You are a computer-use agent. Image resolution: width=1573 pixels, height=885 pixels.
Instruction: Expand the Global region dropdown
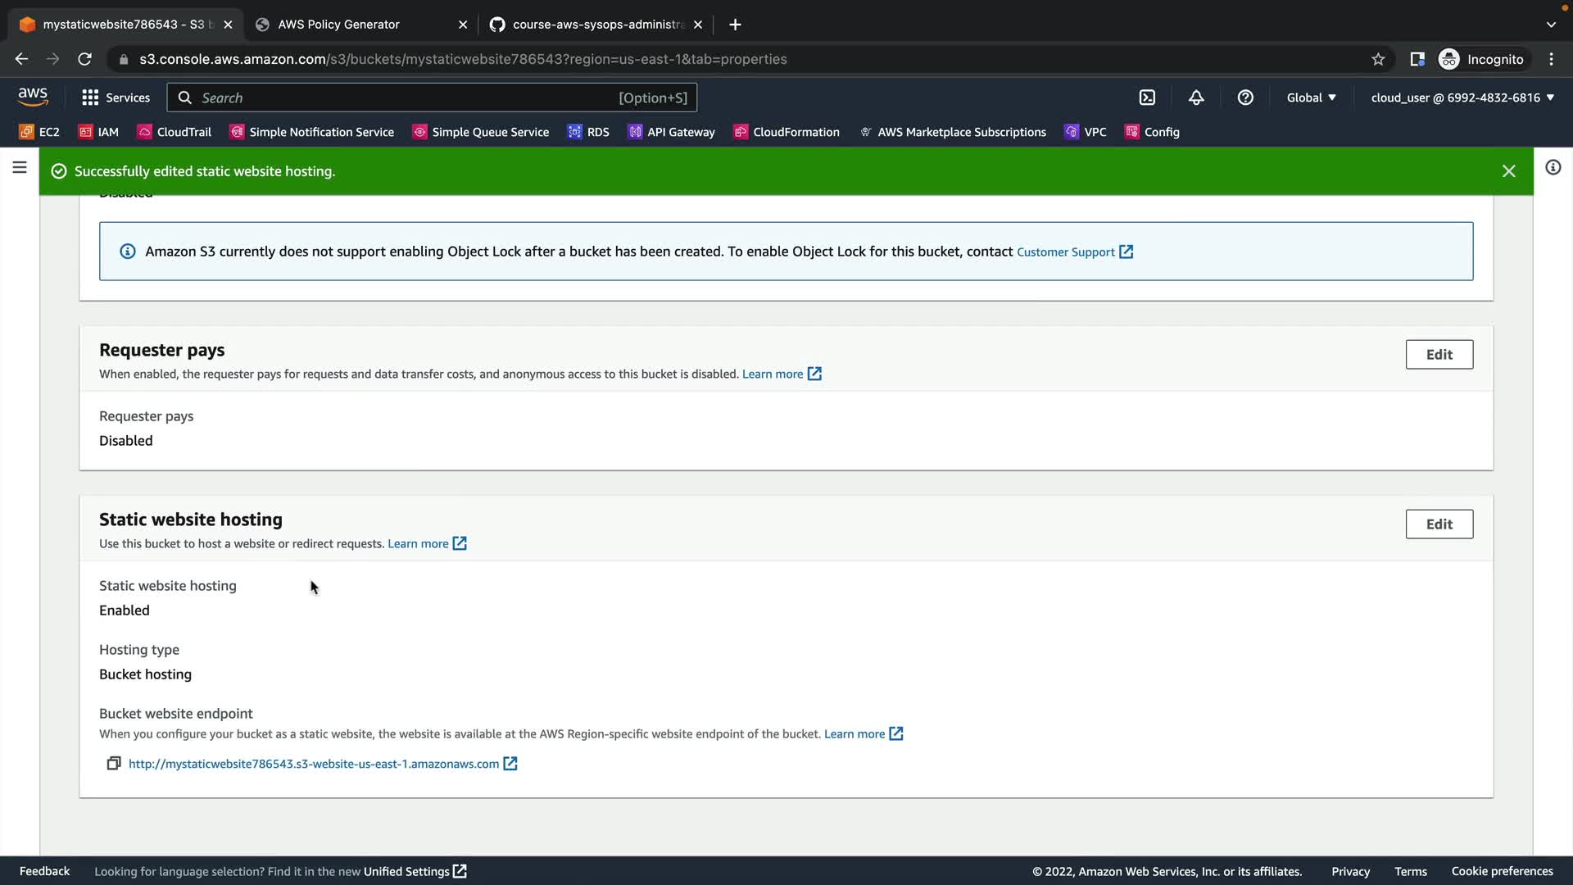(x=1311, y=98)
